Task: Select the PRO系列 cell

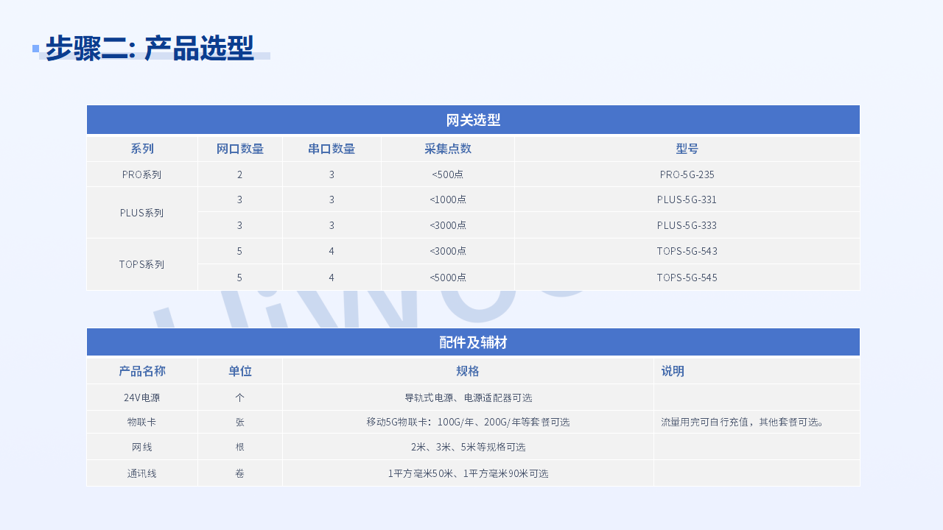Action: coord(142,174)
